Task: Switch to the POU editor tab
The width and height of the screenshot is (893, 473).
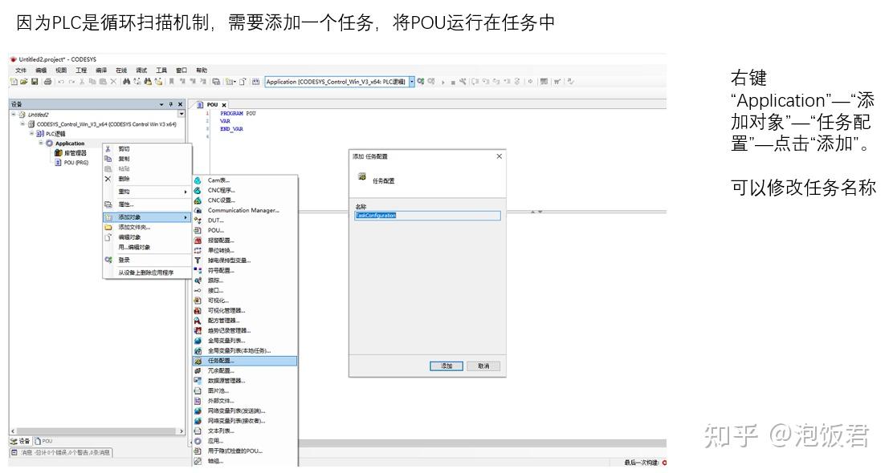Action: [x=211, y=103]
